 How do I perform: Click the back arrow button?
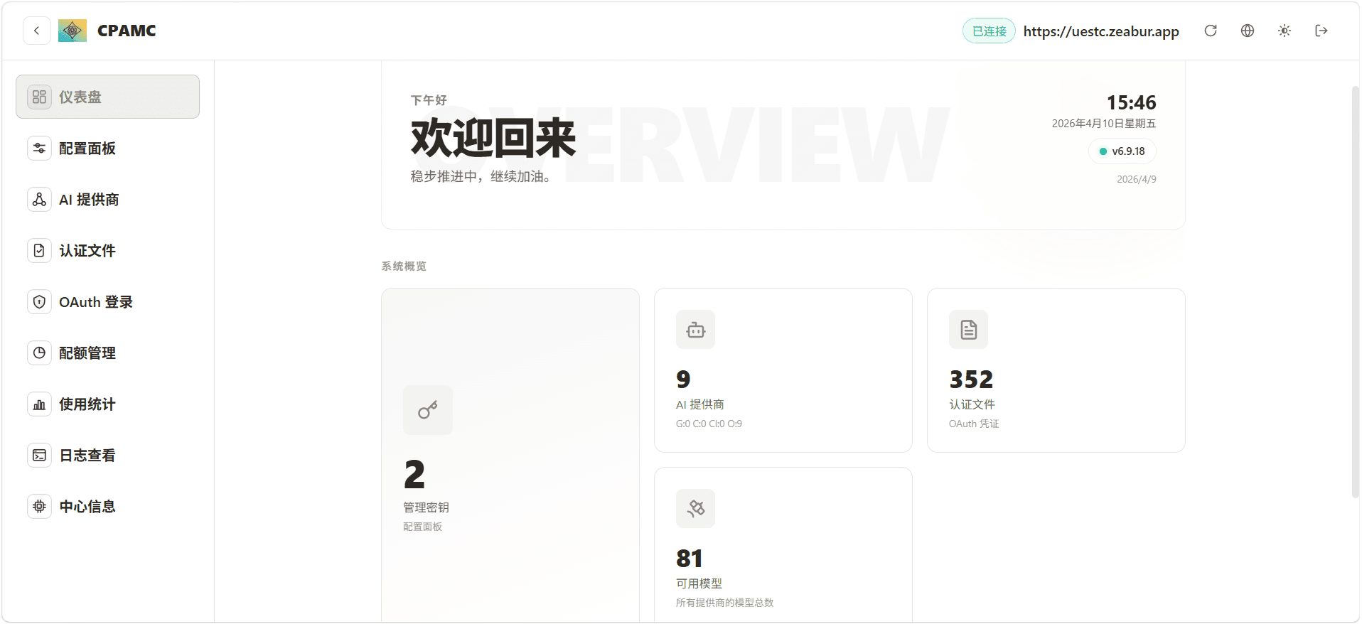click(x=36, y=31)
